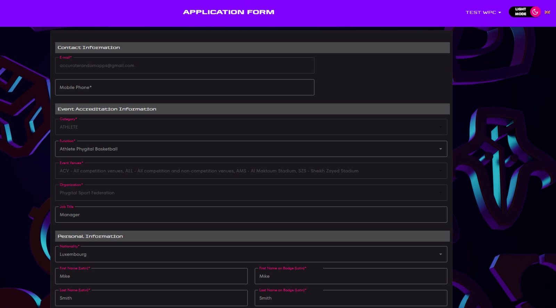Click the Nationality dropdown arrow
The height and width of the screenshot is (308, 556).
[x=440, y=254]
